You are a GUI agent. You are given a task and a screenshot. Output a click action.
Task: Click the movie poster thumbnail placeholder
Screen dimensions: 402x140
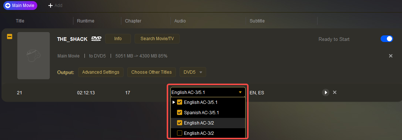(x=34, y=56)
